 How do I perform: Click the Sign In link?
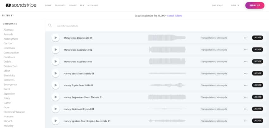coord(235,5)
